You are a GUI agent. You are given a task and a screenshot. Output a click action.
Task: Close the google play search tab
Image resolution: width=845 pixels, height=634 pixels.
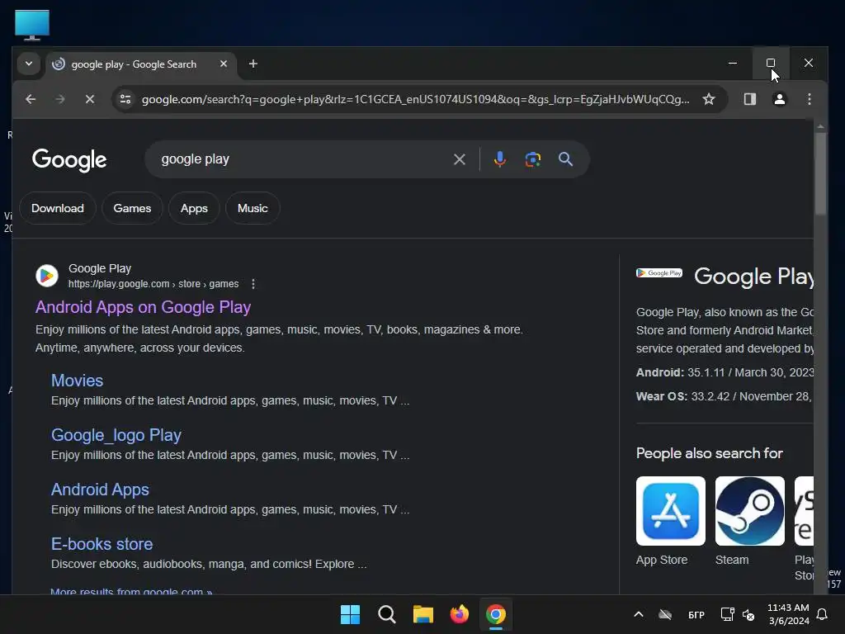(224, 64)
